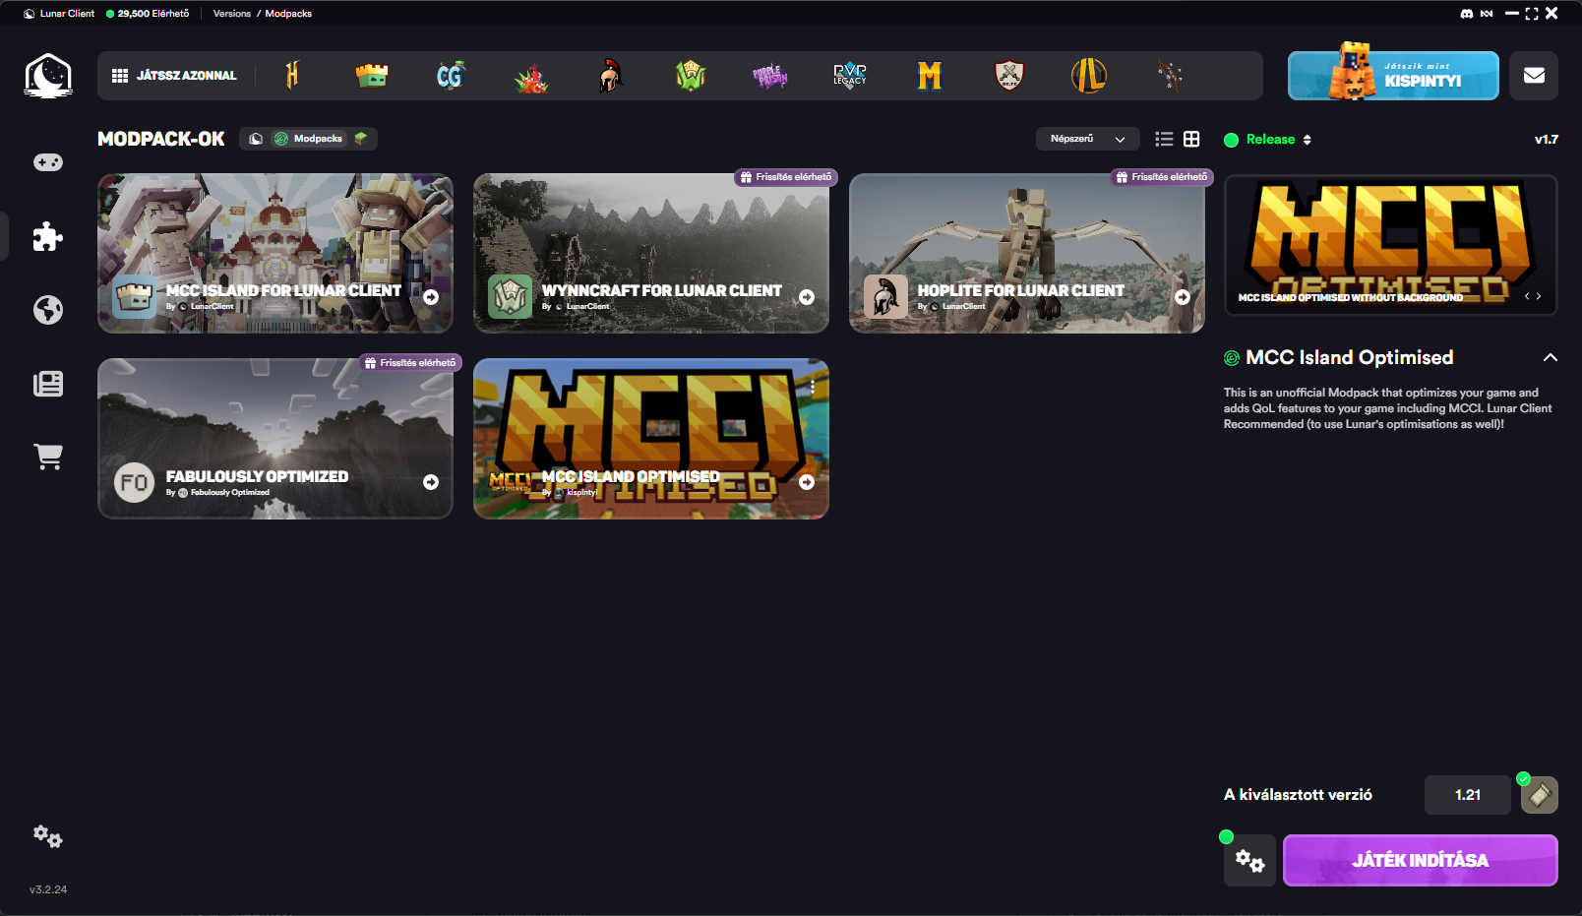The image size is (1582, 916).
Task: Click the version tool icon with green checkmark
Action: pos(1540,795)
